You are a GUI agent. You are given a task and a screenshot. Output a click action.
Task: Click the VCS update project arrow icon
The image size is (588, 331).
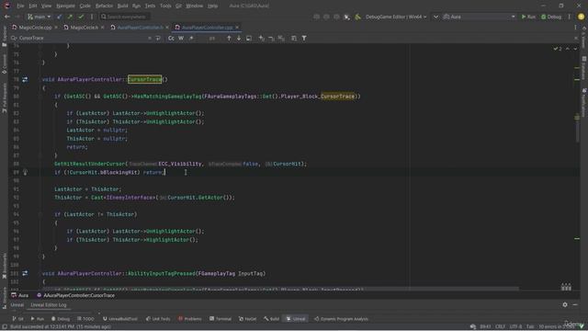59,17
